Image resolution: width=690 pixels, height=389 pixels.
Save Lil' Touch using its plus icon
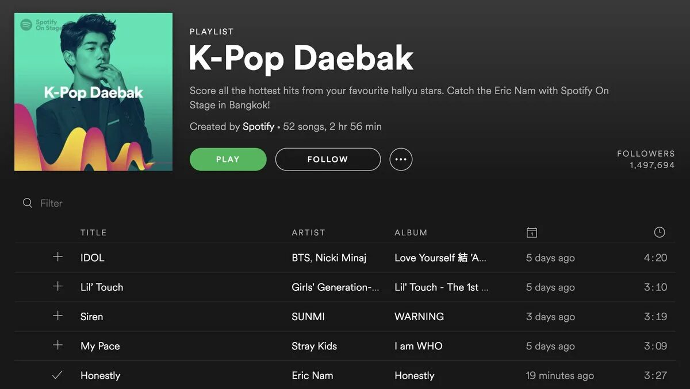57,286
